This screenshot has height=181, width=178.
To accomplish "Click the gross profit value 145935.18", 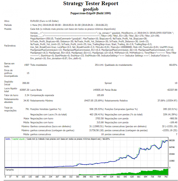I will point(98,90).
